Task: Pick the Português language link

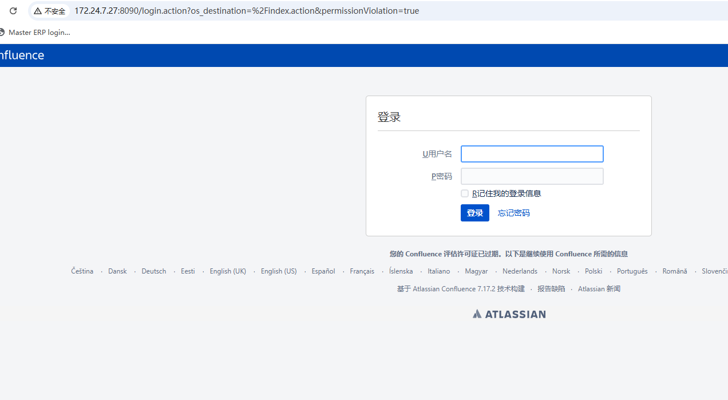Action: 632,271
